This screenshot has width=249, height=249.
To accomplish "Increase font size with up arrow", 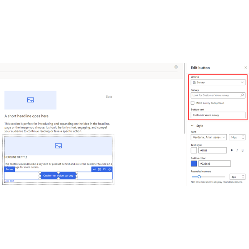I will (243, 136).
